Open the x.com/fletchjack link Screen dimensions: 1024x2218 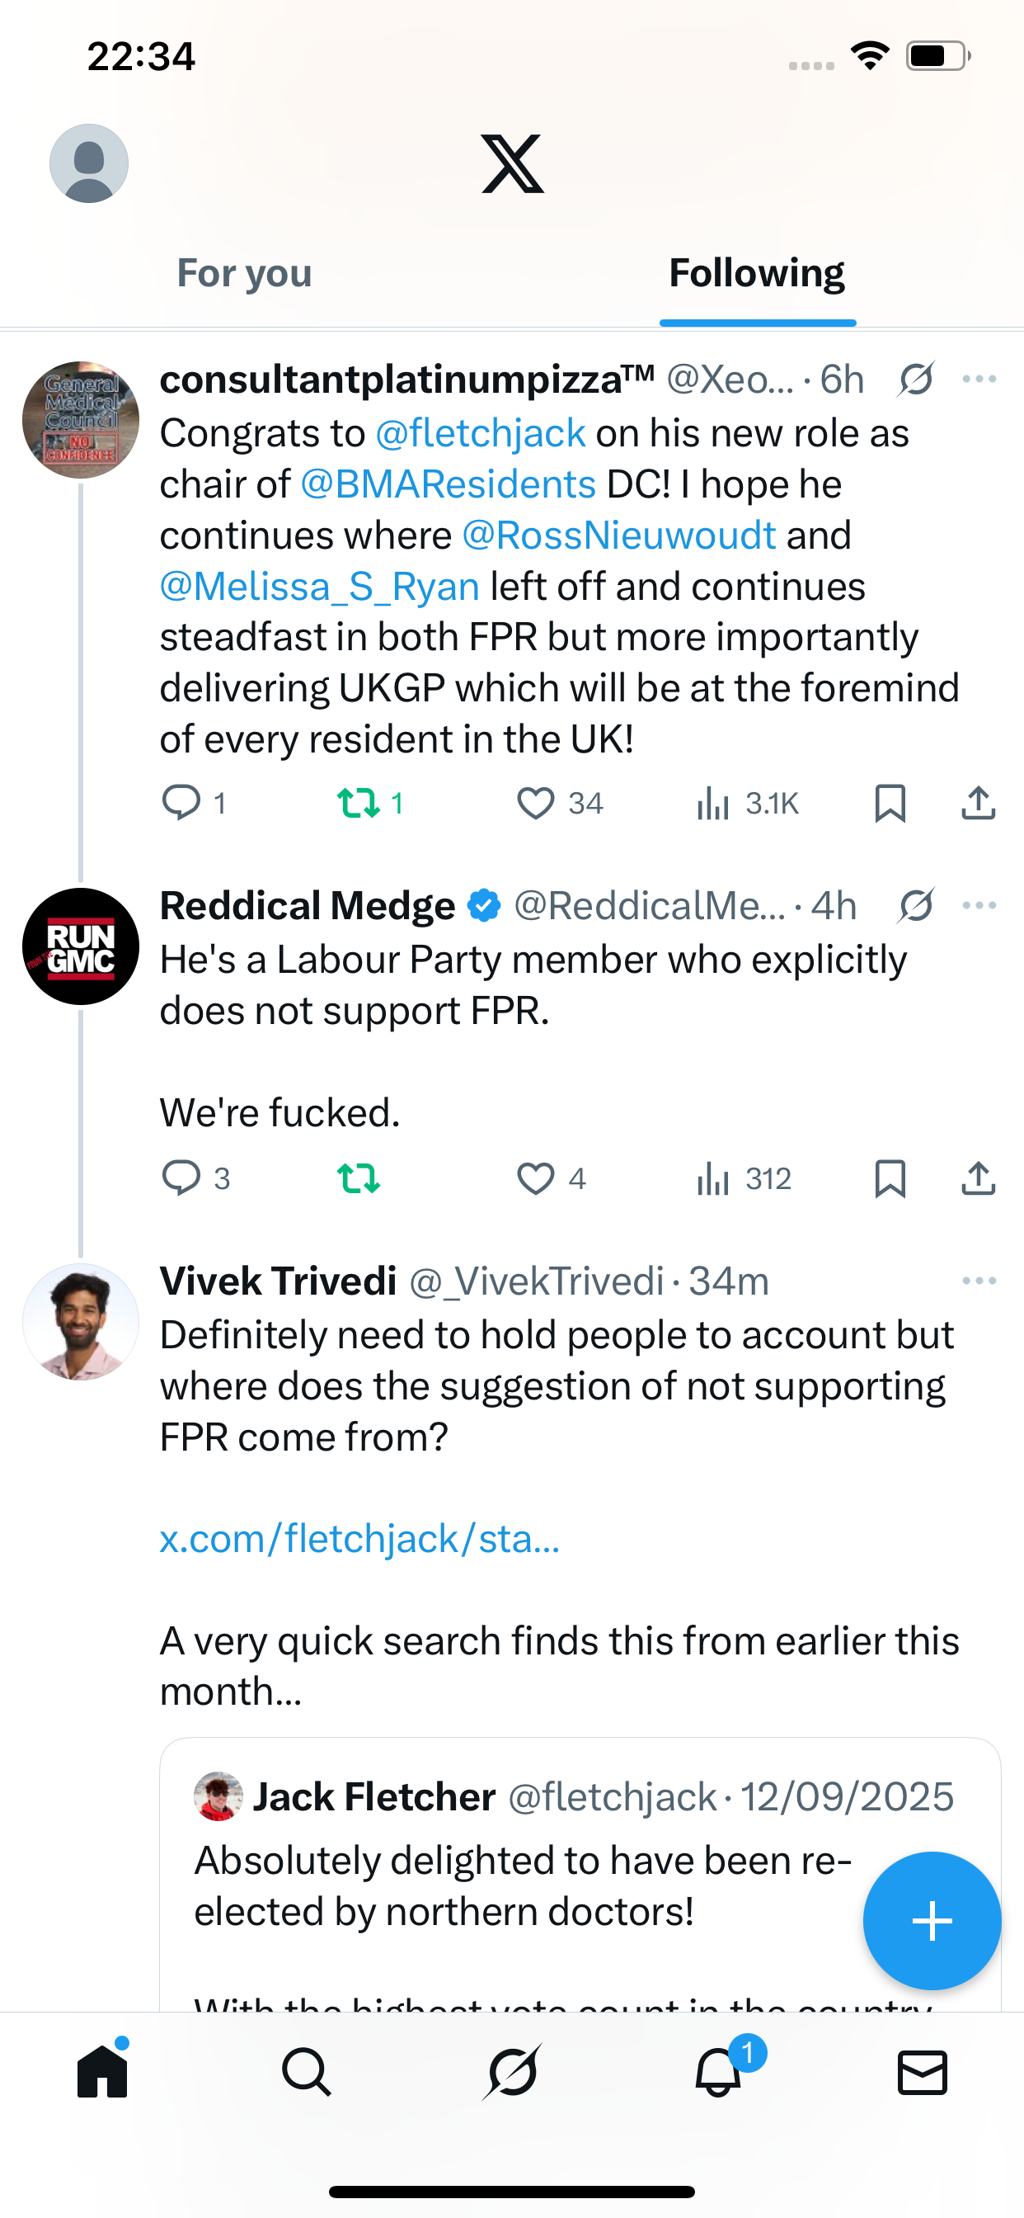click(359, 1539)
